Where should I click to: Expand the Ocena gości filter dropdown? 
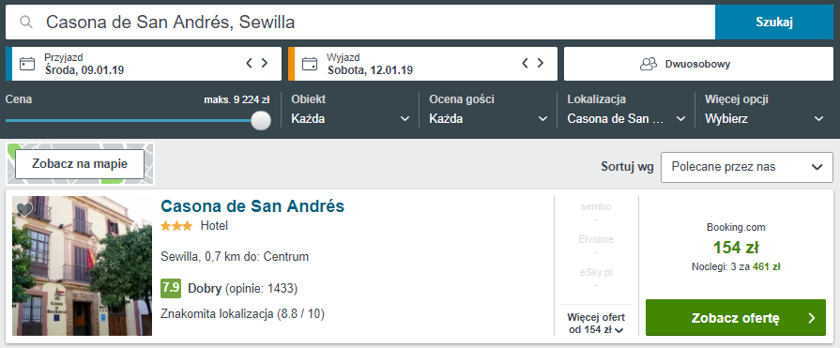(489, 110)
